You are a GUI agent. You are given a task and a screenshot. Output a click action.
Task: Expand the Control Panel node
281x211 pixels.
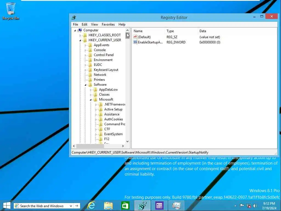(x=85, y=55)
